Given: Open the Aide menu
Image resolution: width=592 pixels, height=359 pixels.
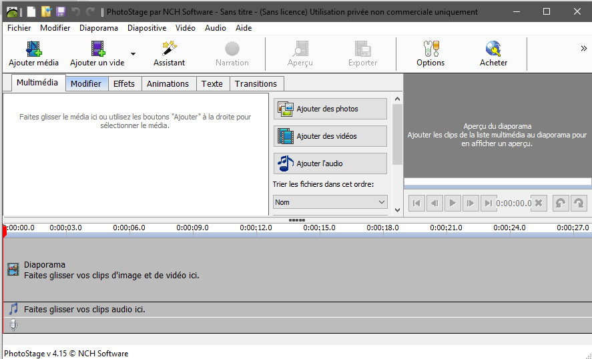Looking at the screenshot, I should click(x=244, y=28).
